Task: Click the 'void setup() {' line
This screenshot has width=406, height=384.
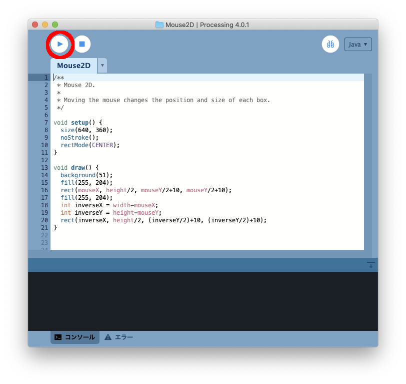Action: point(77,122)
